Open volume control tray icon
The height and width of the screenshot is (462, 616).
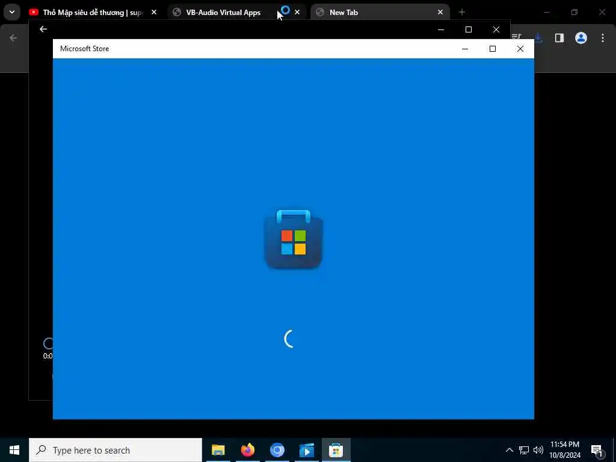[x=538, y=450]
